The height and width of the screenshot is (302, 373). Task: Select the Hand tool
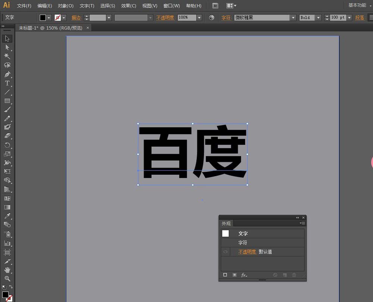7,270
